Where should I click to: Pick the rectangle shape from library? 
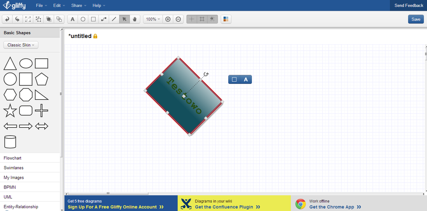42,64
